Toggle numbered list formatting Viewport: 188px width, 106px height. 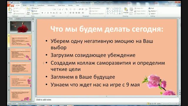click(75, 9)
